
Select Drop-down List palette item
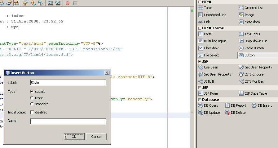pos(253,41)
